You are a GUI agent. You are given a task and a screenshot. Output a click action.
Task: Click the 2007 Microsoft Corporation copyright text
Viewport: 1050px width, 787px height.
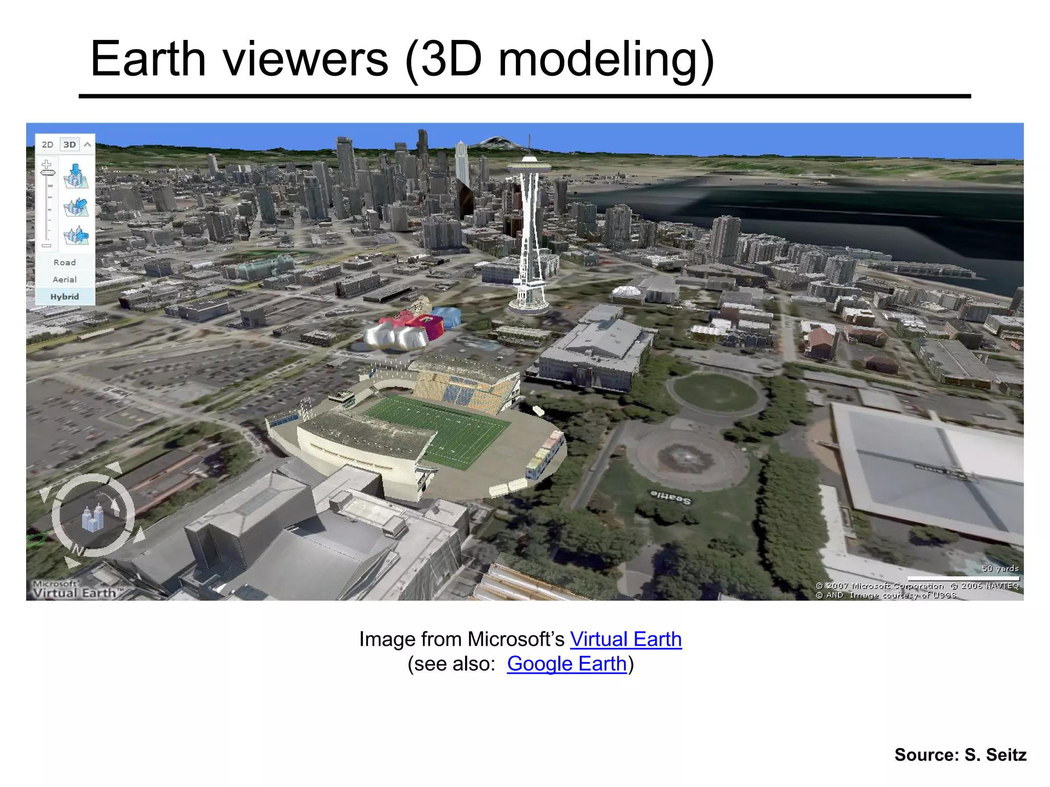point(880,586)
